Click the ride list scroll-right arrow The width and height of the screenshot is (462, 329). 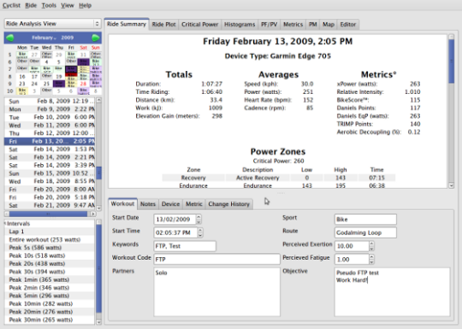[93, 214]
